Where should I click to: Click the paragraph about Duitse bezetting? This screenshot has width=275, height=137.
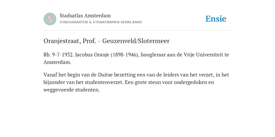136,82
